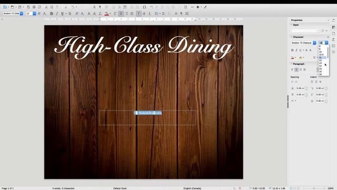Click the Strikethrough S icon in the formatting toolbar
The image size is (337, 190).
coord(70,14)
